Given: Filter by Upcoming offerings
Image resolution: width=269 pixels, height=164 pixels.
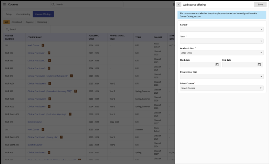Looking at the screenshot, I should [42, 22].
